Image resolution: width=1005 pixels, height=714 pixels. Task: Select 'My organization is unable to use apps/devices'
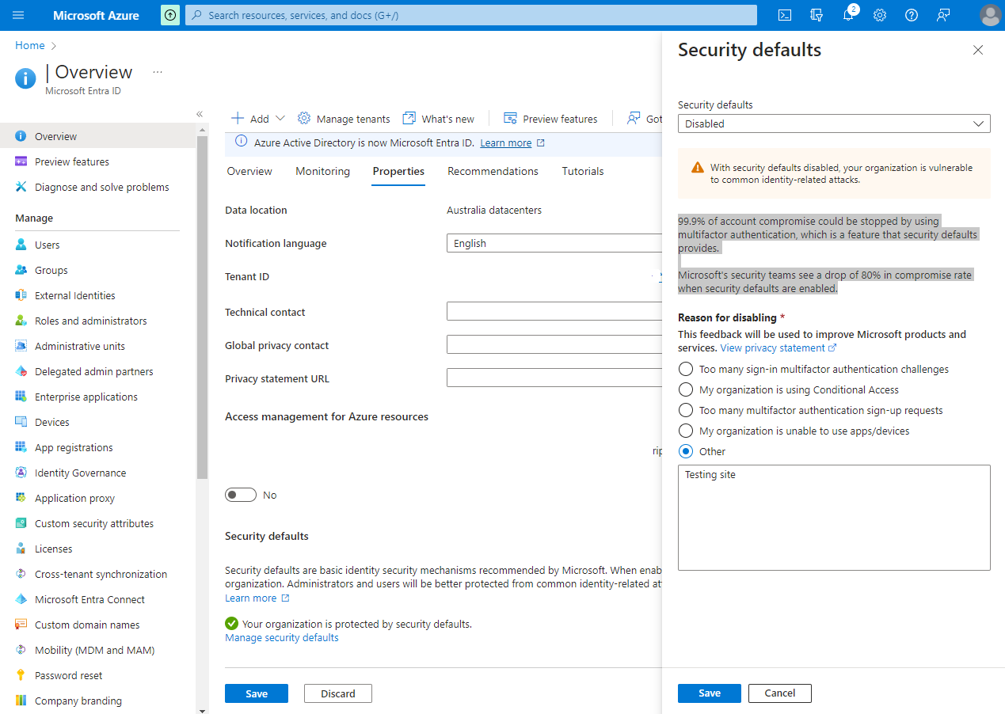(x=686, y=431)
